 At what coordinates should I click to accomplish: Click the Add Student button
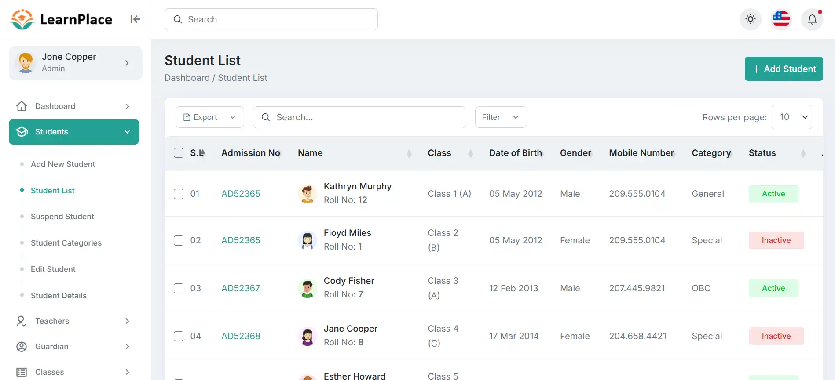784,69
